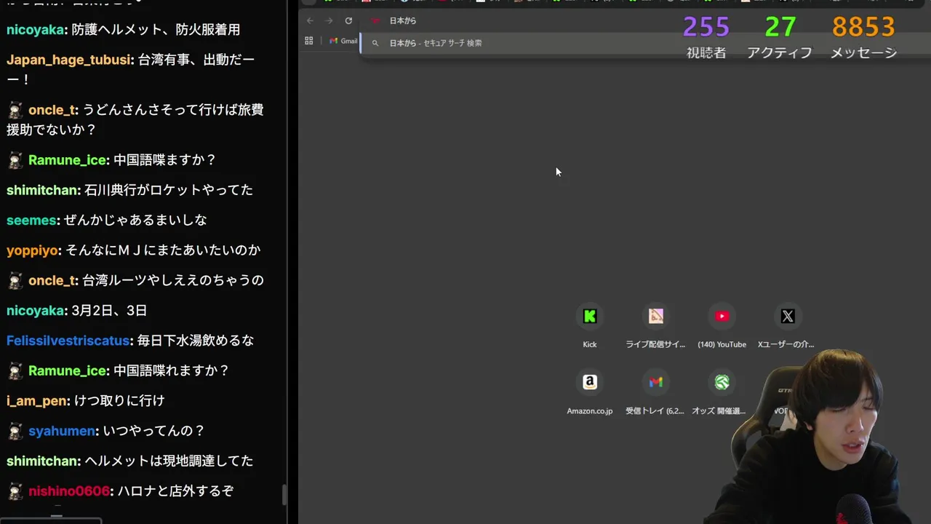931x524 pixels.
Task: Open Gmail bookmark in bookmarks bar
Action: [343, 41]
